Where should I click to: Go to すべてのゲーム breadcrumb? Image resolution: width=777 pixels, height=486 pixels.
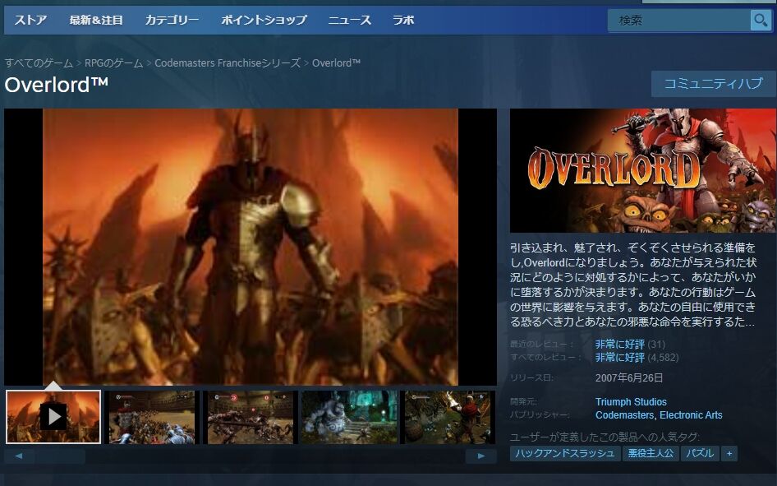tap(39, 63)
